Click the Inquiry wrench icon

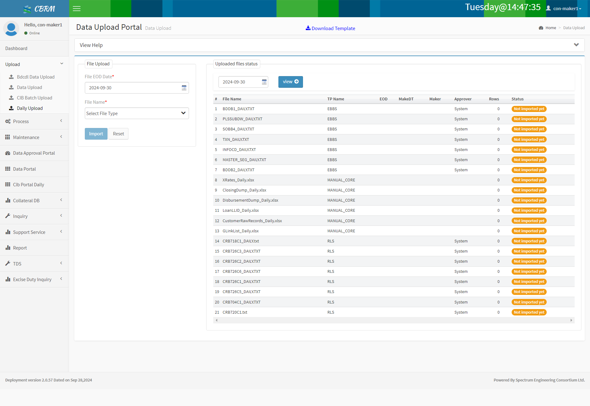pos(8,216)
